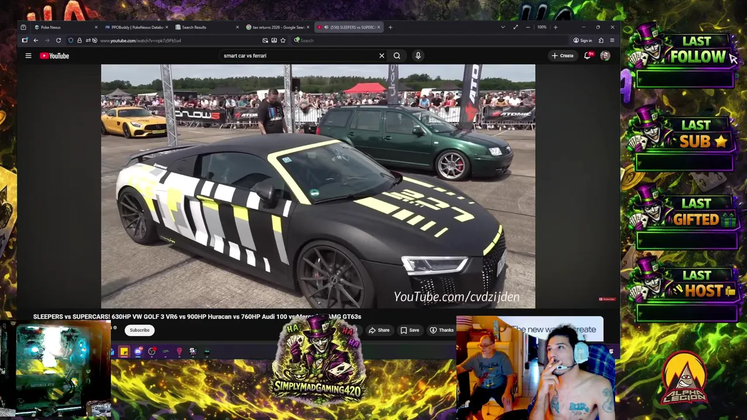This screenshot has width=747, height=420.
Task: Click the browser back arrow
Action: pyautogui.click(x=36, y=40)
